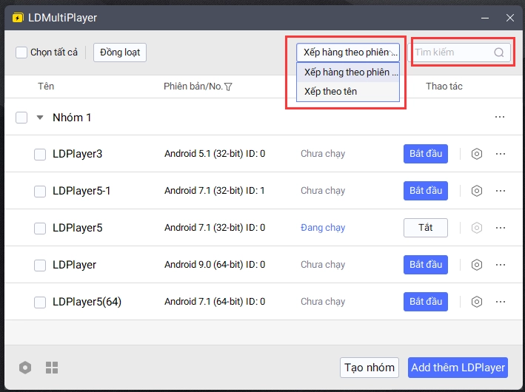
Task: Choose Xếp theo tên sort option
Action: pos(348,91)
